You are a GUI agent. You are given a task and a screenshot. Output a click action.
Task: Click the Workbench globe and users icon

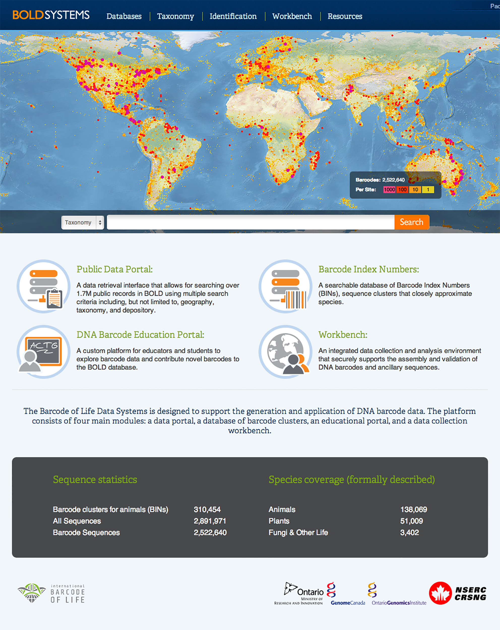click(x=286, y=352)
